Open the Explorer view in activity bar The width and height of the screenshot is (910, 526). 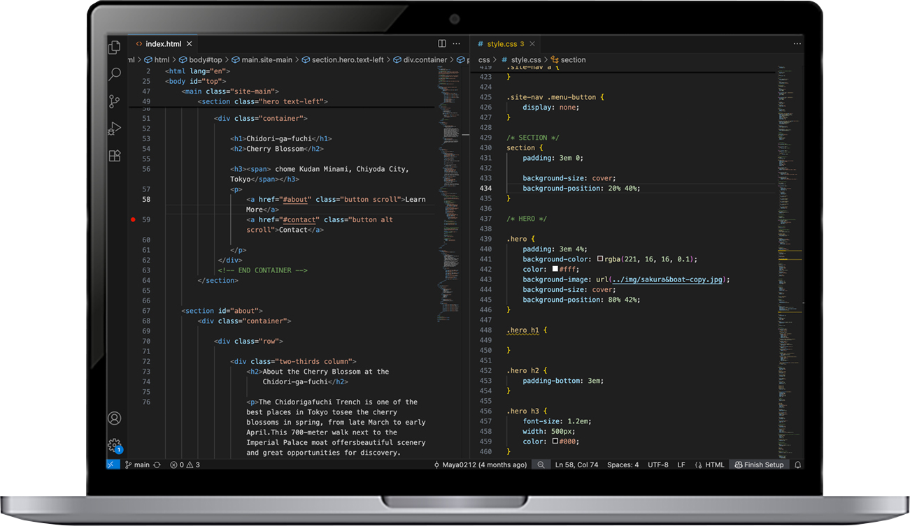(x=115, y=48)
